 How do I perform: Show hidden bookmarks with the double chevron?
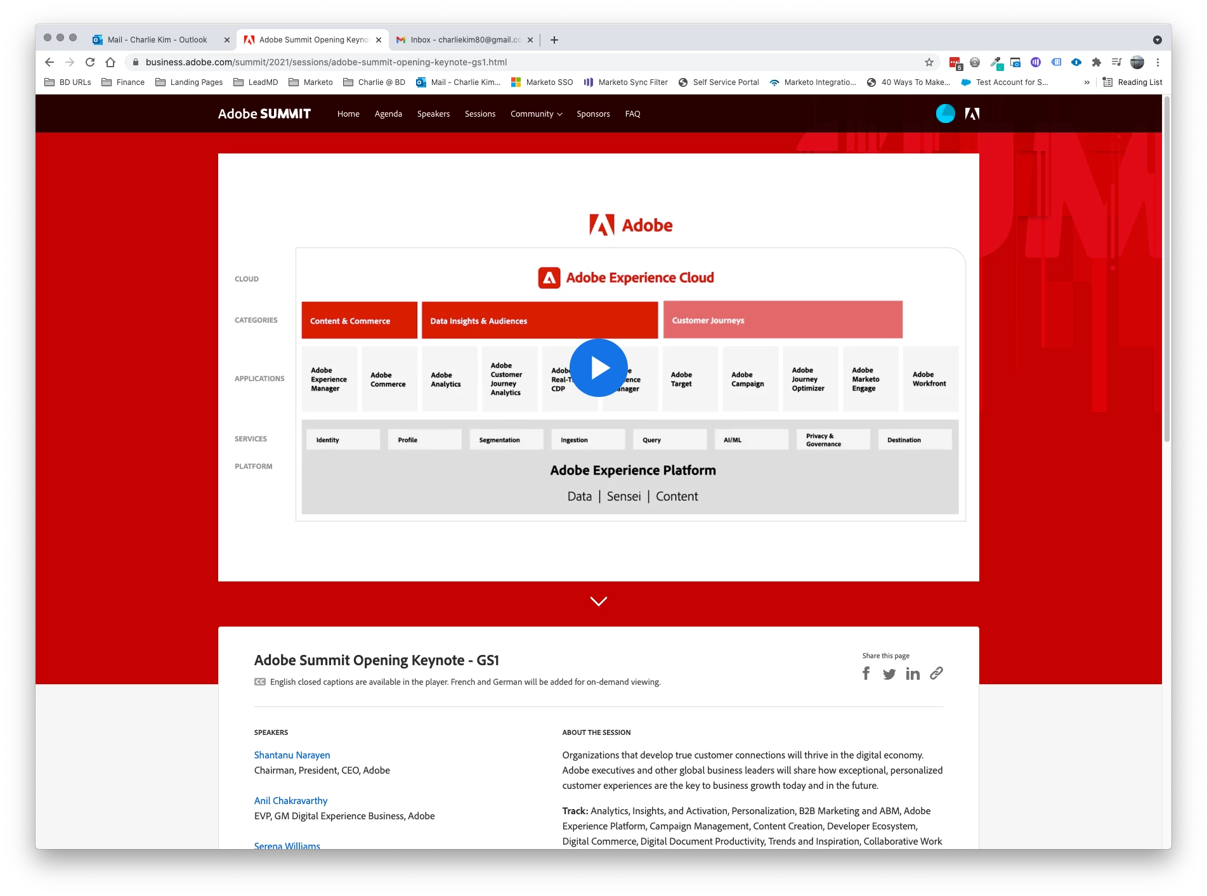tap(1086, 82)
